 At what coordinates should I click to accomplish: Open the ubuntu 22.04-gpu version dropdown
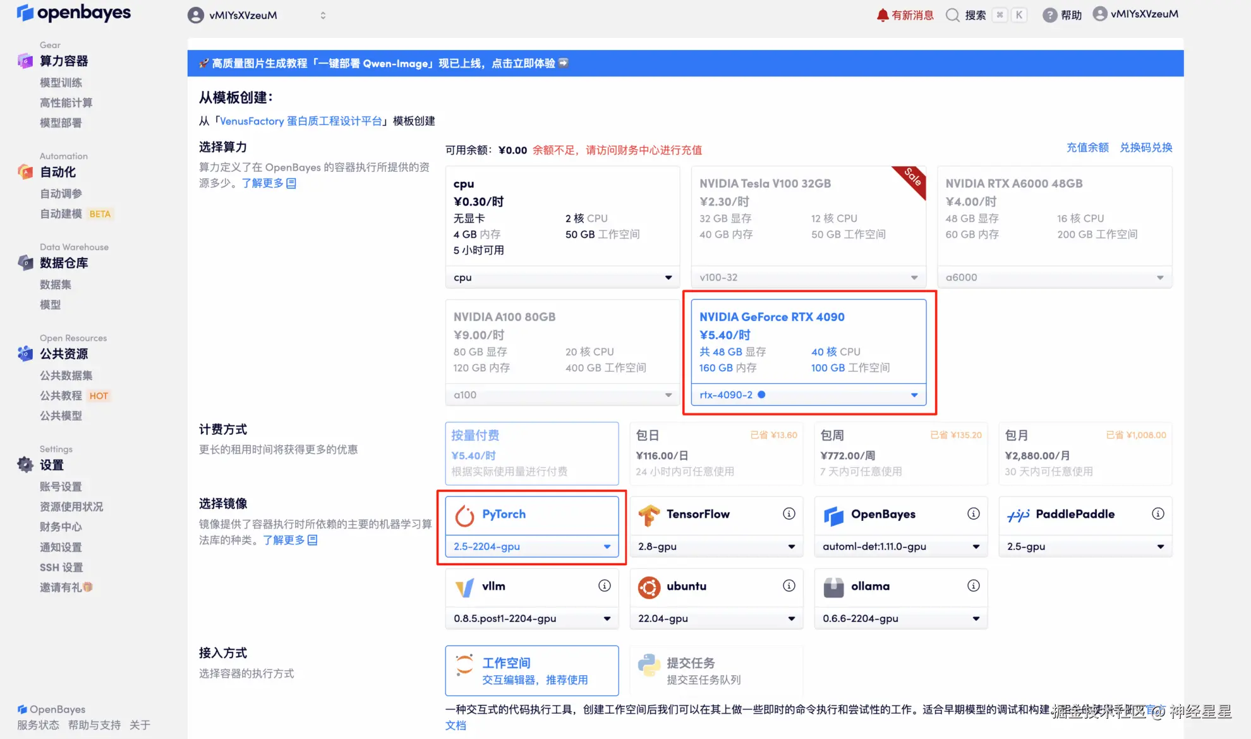click(716, 618)
